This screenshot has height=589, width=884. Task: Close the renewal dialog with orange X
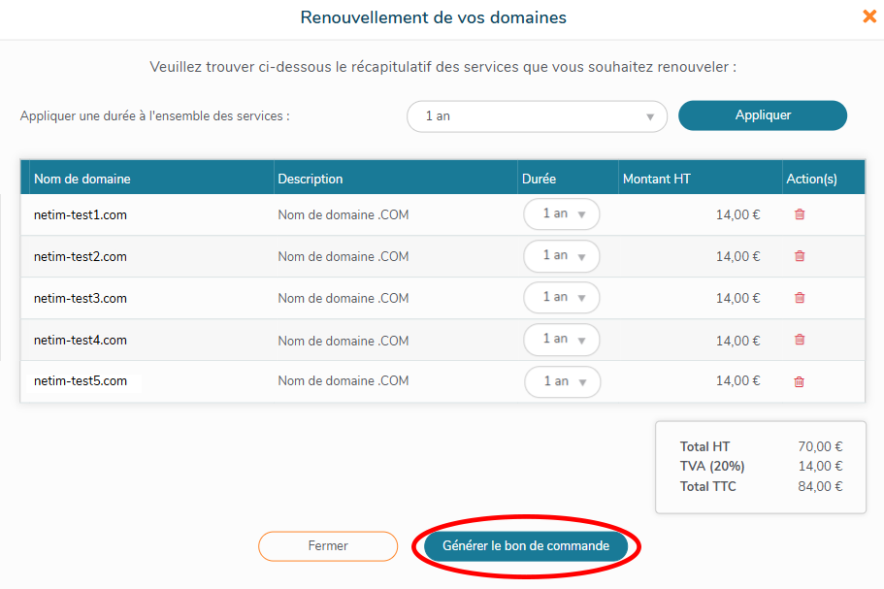[869, 16]
